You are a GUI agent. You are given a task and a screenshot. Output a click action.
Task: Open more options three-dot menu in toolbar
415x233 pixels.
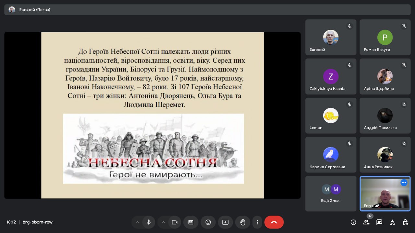(x=257, y=222)
